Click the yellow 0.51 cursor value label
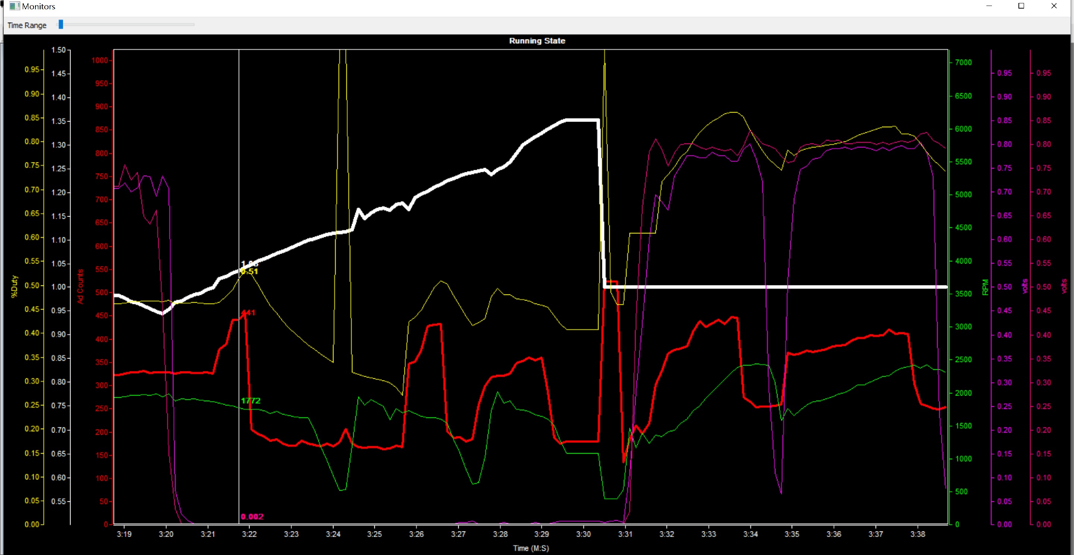 [249, 272]
